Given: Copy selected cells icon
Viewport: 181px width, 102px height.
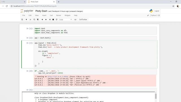Looking at the screenshot, I should click(34, 20).
